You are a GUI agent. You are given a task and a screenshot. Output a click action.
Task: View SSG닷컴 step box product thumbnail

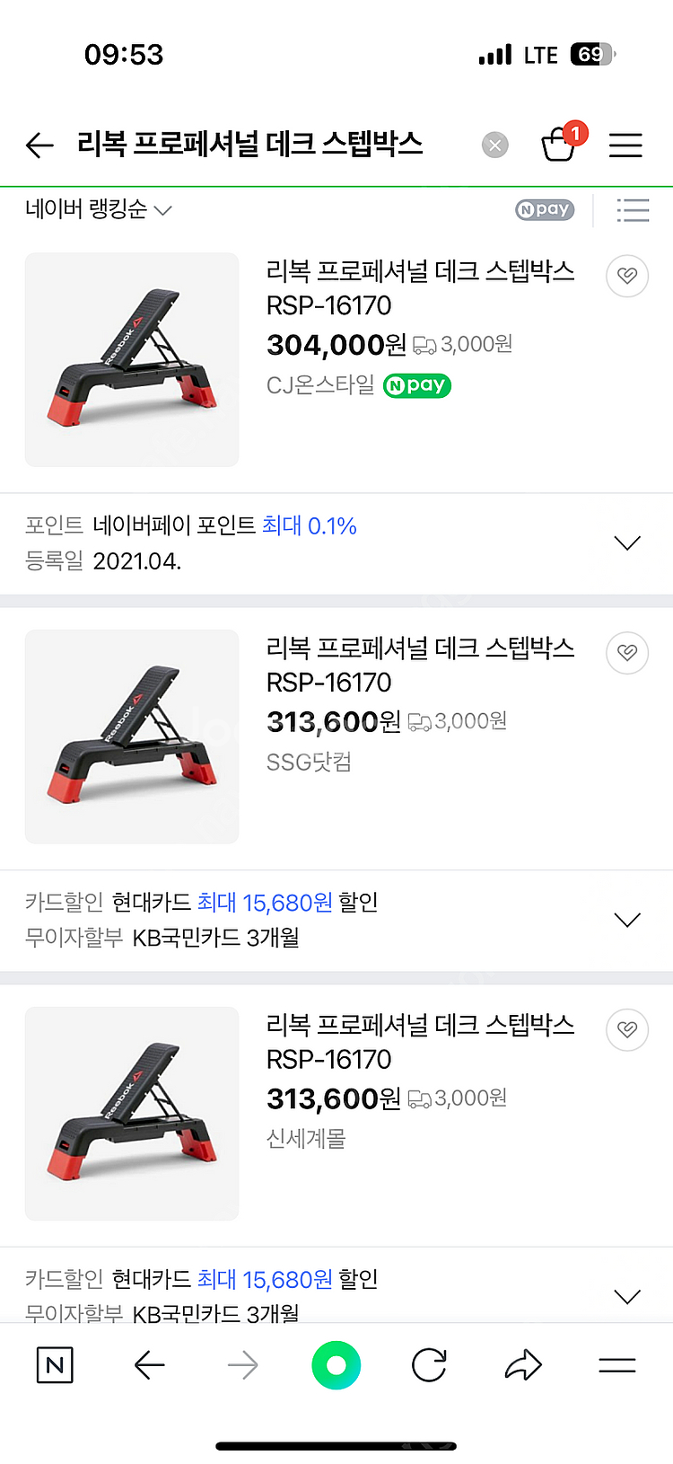click(x=132, y=736)
